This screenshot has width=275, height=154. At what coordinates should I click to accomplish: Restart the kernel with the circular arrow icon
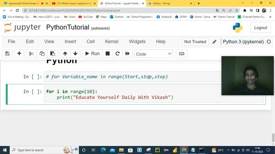(x=117, y=53)
